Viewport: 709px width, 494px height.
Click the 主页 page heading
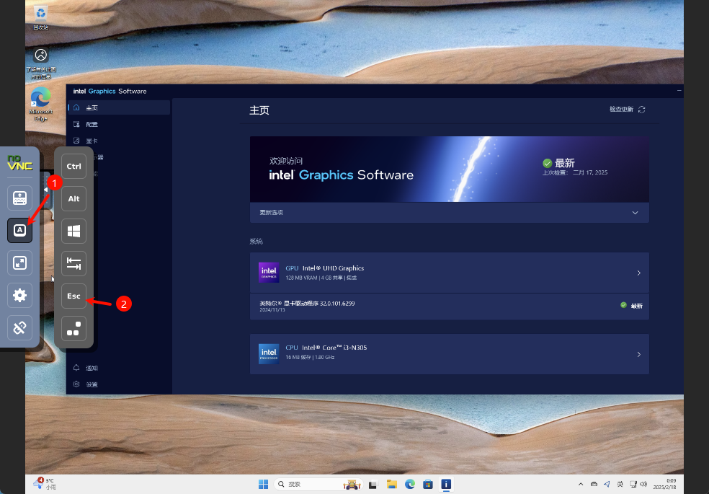[259, 110]
